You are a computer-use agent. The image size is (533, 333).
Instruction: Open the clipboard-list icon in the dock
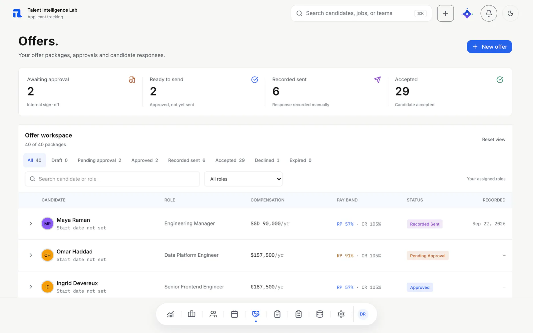[x=298, y=314]
